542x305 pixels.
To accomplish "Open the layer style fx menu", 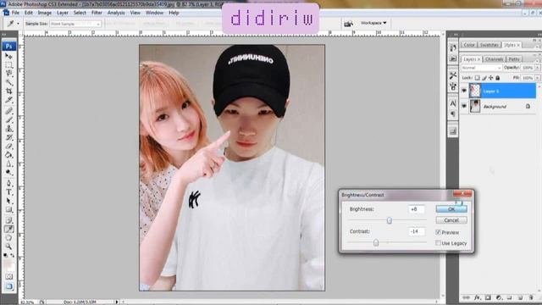I will click(478, 297).
